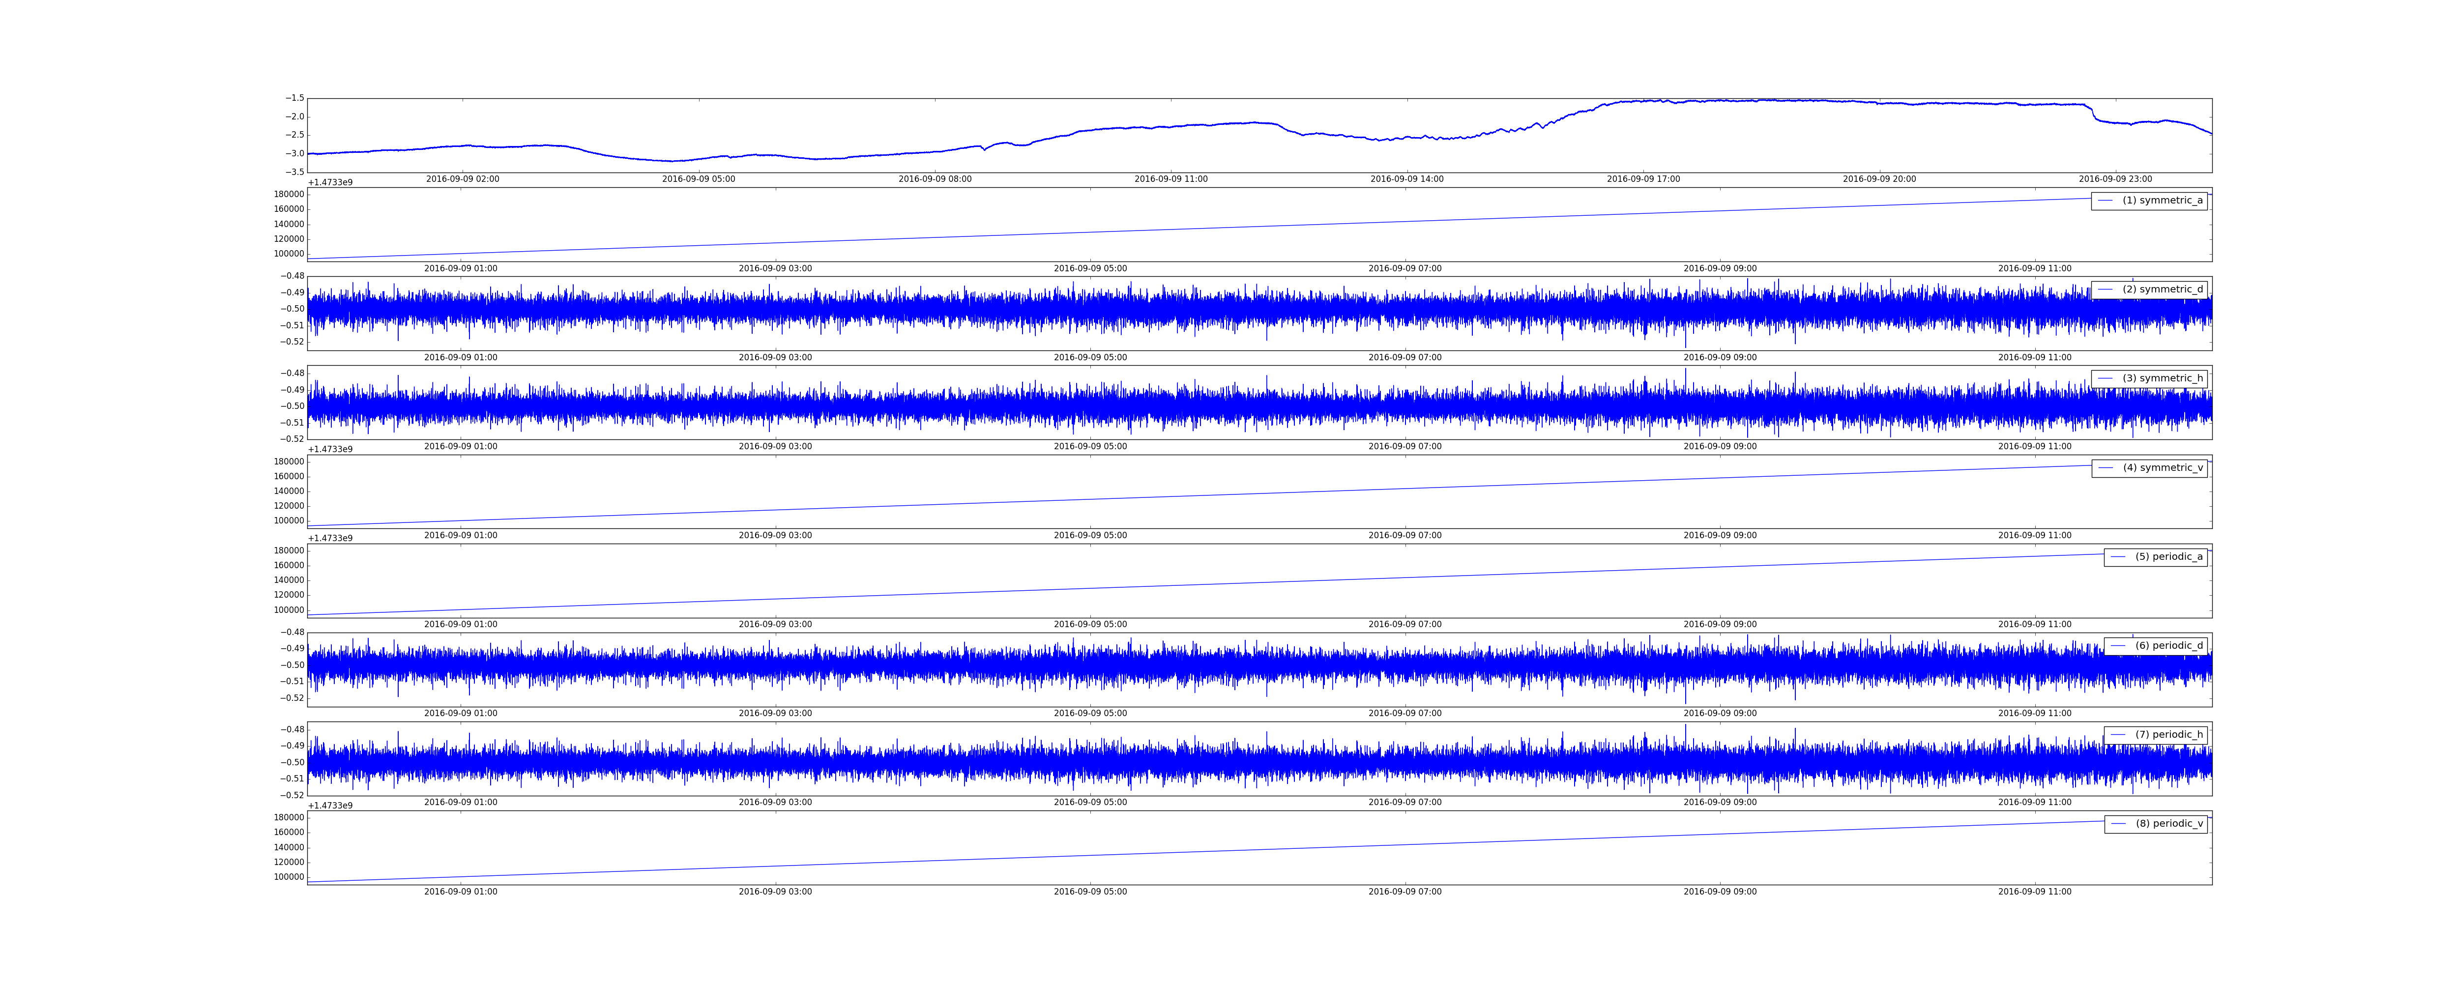Click the "-2.0" y-axis label of top plot
The image size is (2458, 983).
pyautogui.click(x=294, y=116)
